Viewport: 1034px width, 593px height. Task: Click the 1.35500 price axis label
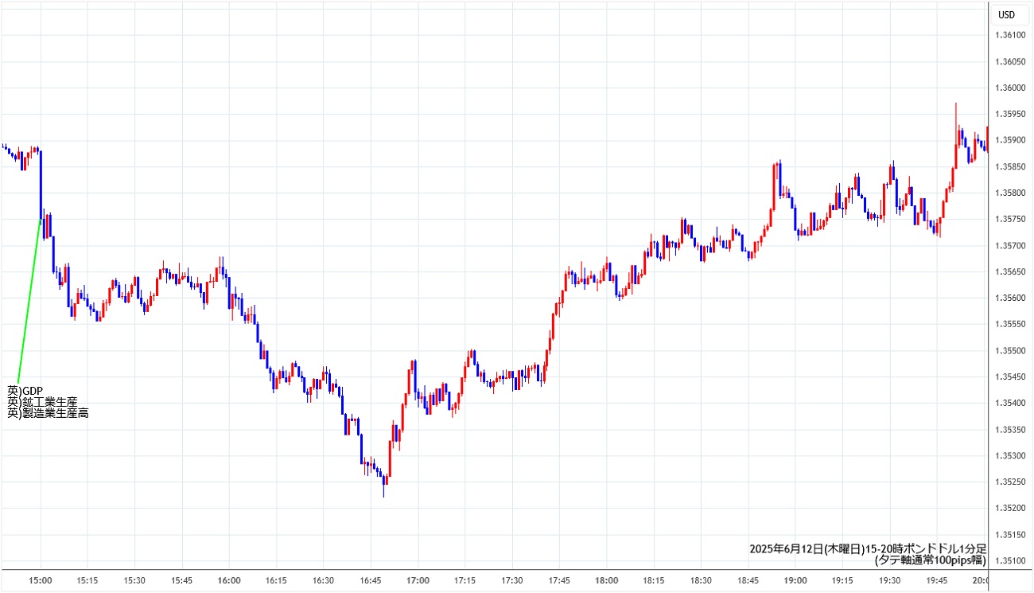[1012, 350]
